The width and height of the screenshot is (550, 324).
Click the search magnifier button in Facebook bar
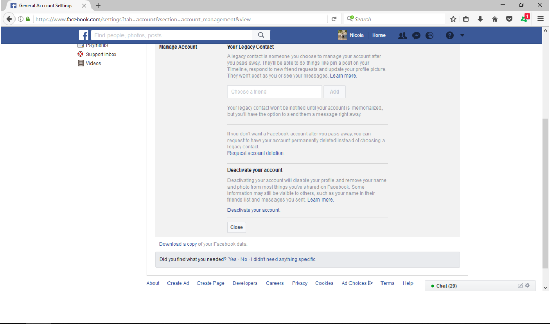(x=261, y=35)
